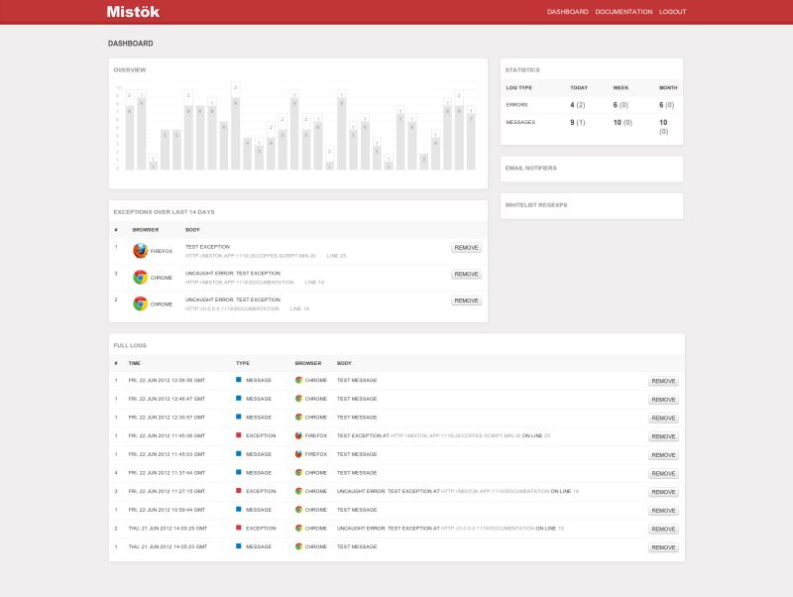Image resolution: width=793 pixels, height=597 pixels.
Task: Remove the first Firefox test exception
Action: click(465, 247)
